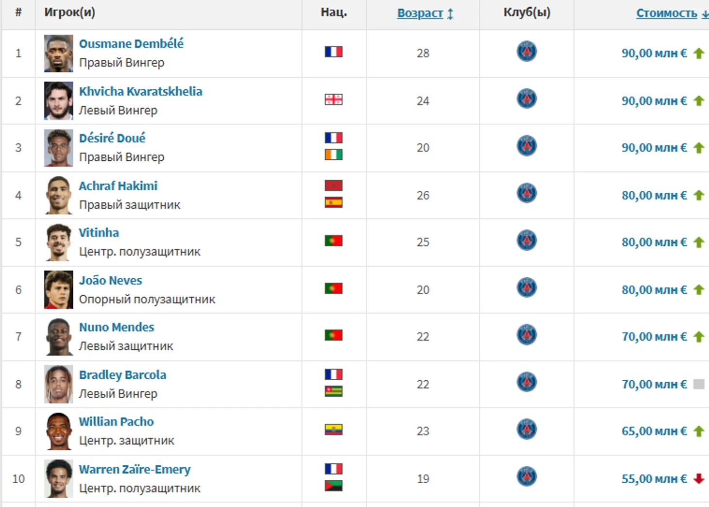Open Désiré Doué's 90,00 млн € market value

tap(654, 148)
